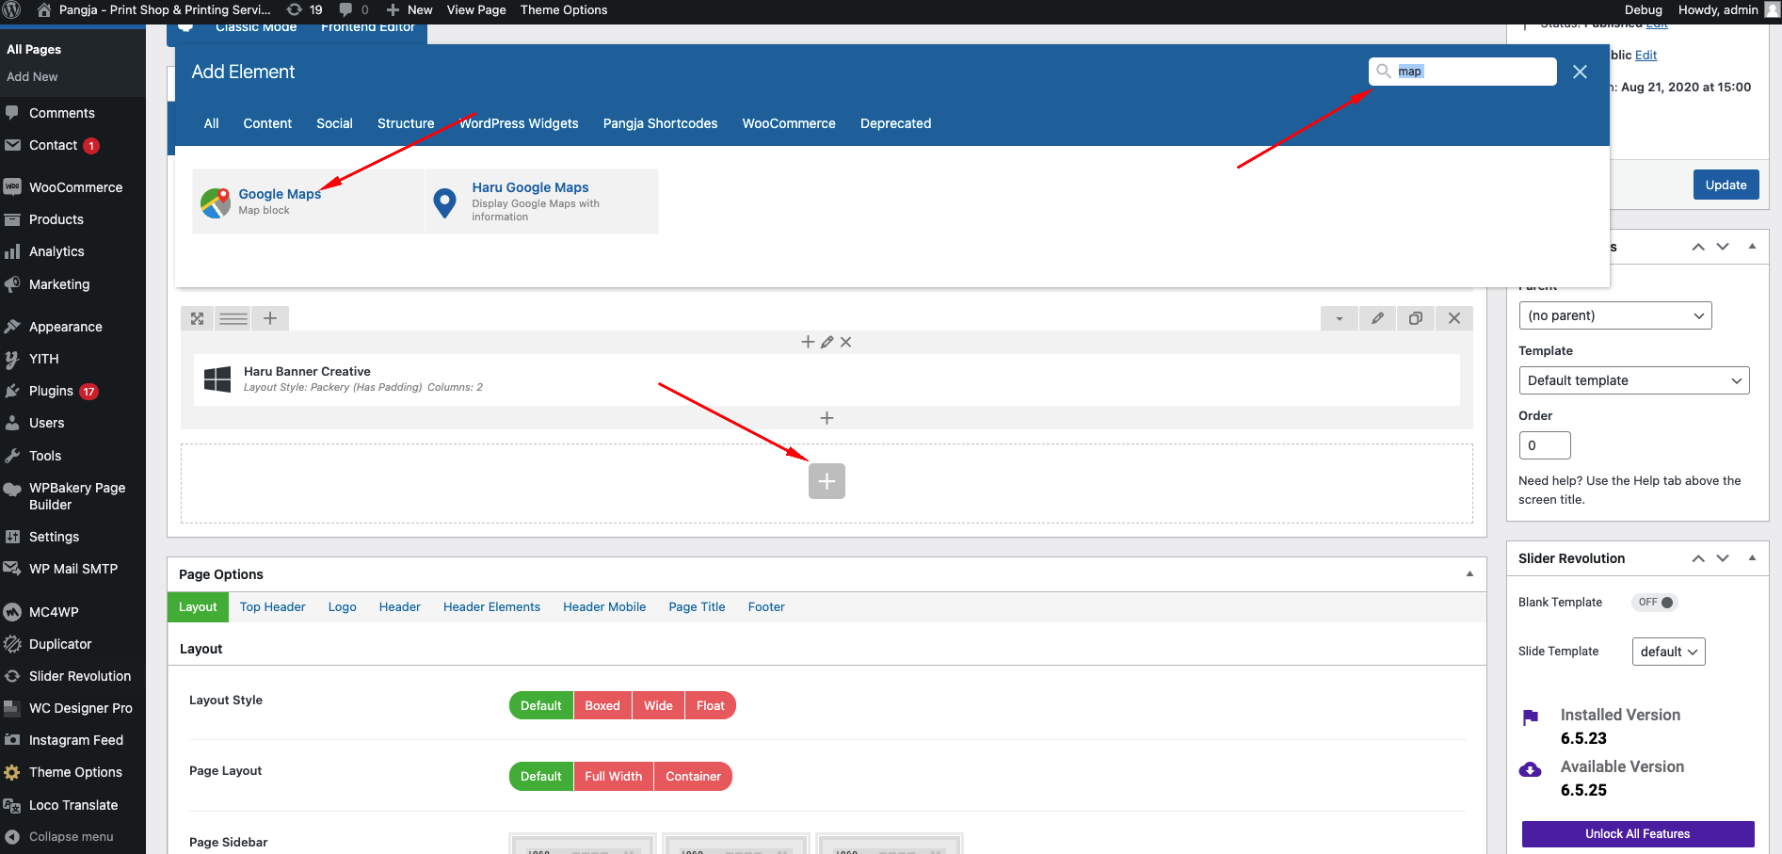
Task: Switch to Pangja Shortcodes category
Action: [x=660, y=123]
